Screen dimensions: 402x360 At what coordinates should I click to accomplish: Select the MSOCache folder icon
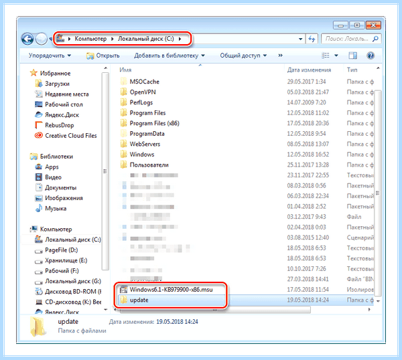tap(123, 82)
